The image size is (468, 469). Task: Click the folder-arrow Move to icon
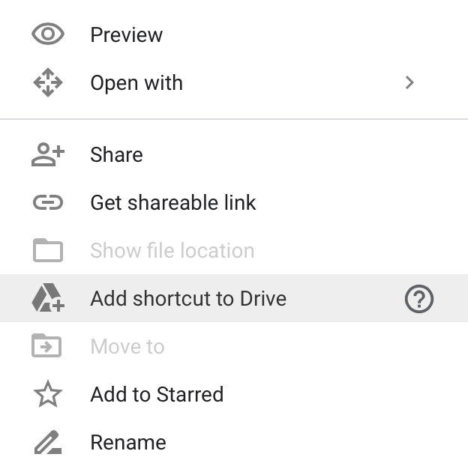46,345
